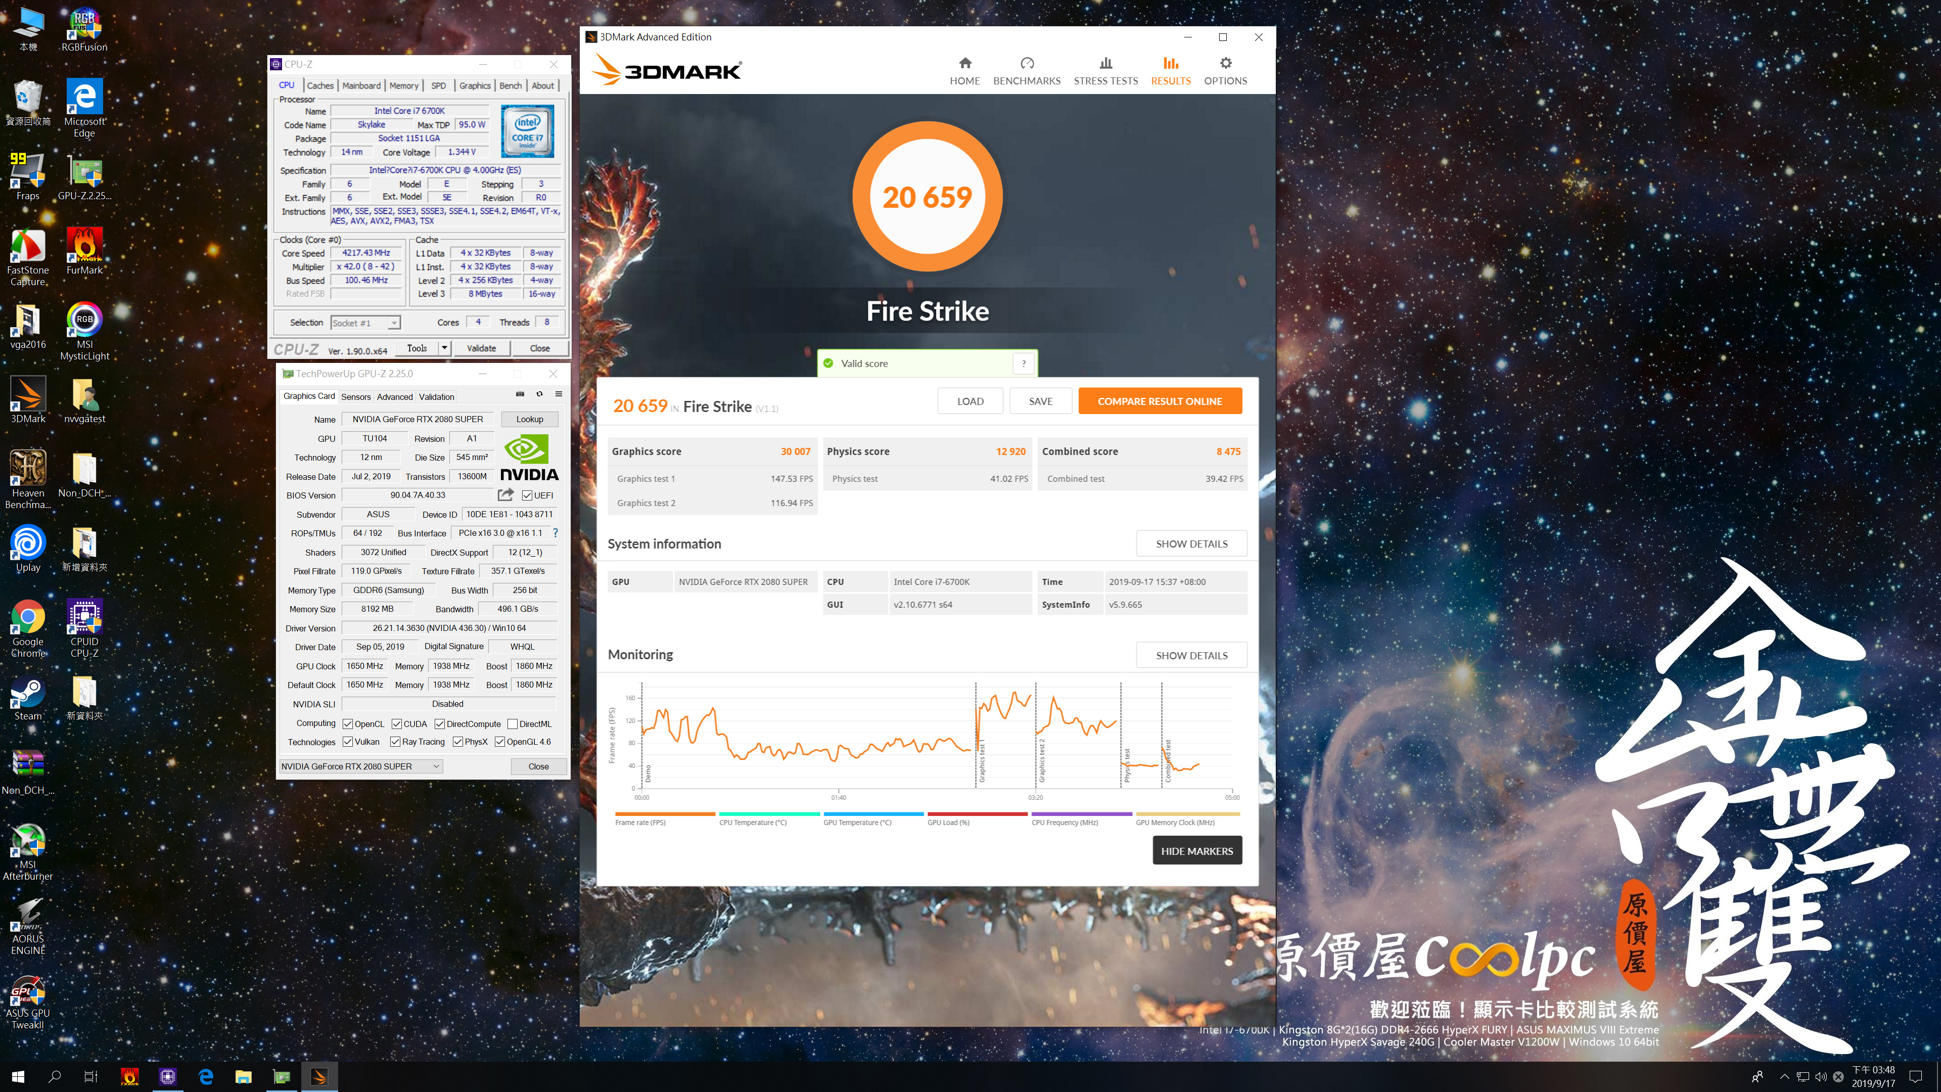This screenshot has width=1941, height=1092.
Task: Click the Windows Start button
Action: click(x=18, y=1077)
